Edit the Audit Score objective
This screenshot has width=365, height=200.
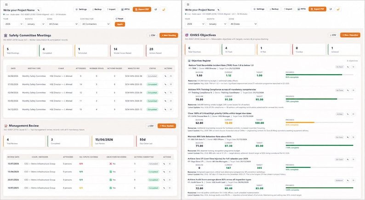click(348, 180)
